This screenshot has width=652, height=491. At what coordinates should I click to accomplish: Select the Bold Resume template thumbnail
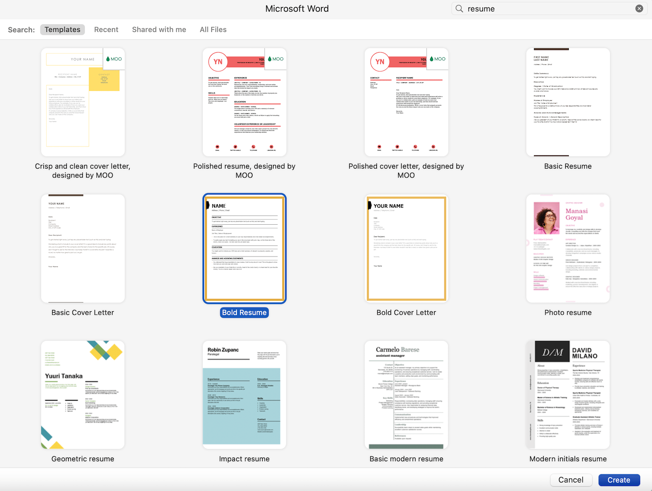tap(244, 248)
